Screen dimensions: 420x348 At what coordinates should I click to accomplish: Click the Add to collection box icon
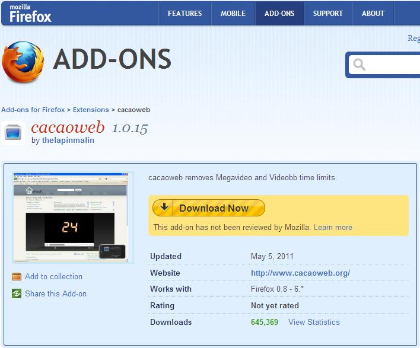[17, 276]
